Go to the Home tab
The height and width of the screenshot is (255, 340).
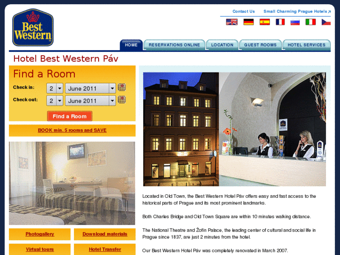coord(131,45)
